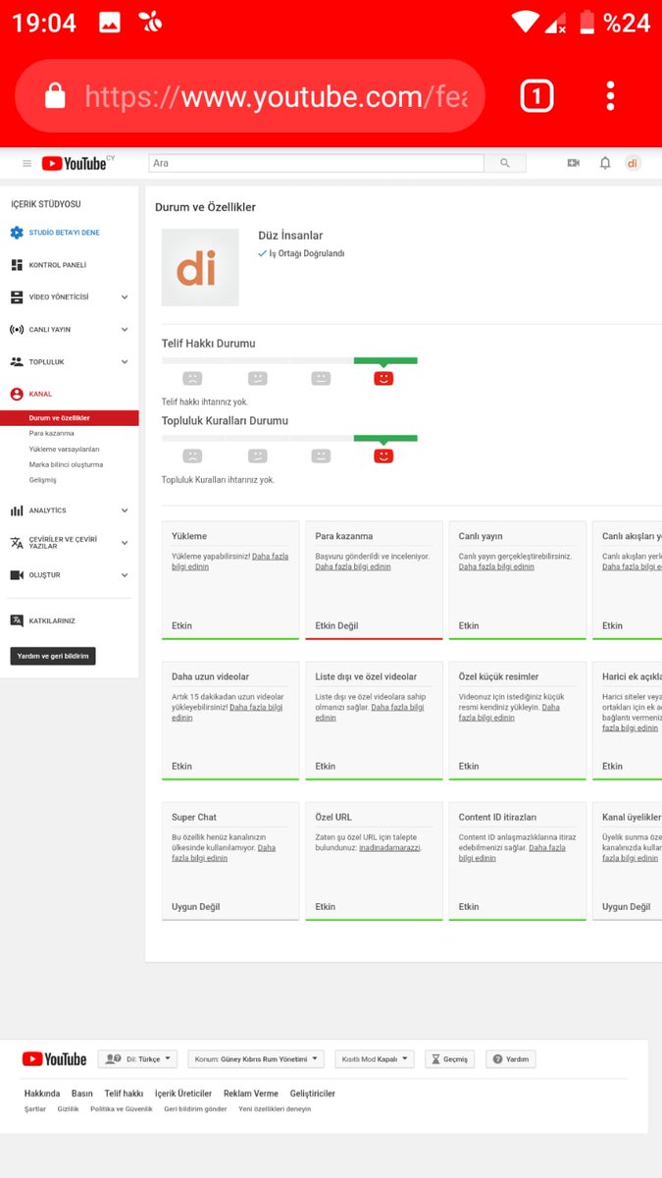The height and width of the screenshot is (1178, 662).
Task: Tap the browser tab counter icon
Action: (x=536, y=96)
